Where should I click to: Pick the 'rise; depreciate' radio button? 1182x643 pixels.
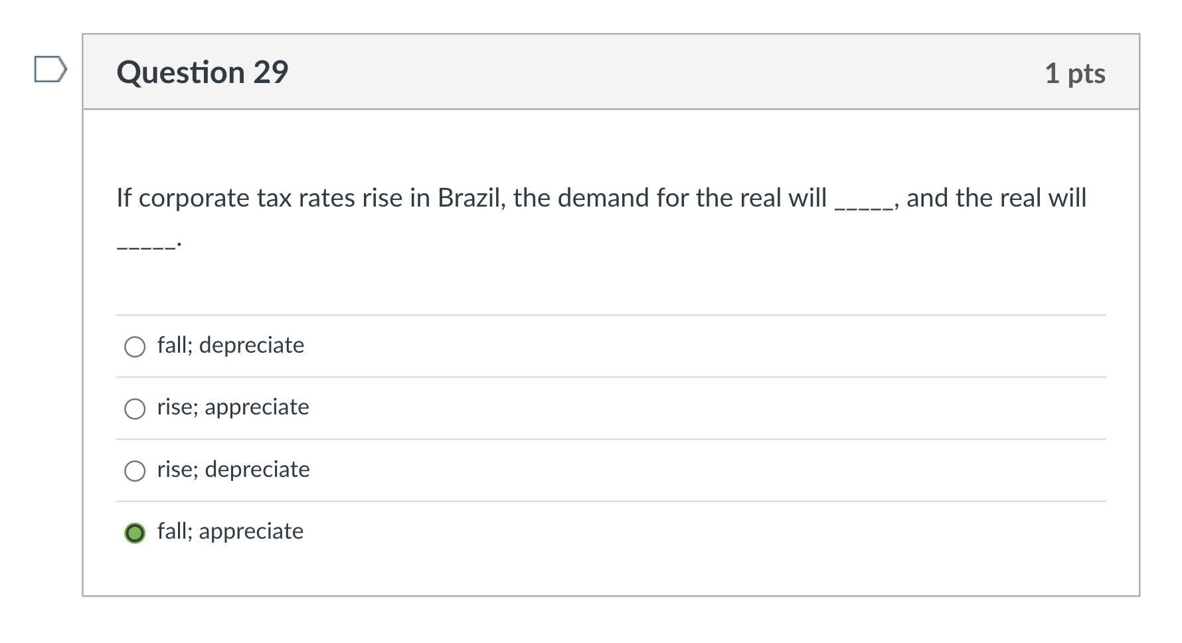(135, 471)
